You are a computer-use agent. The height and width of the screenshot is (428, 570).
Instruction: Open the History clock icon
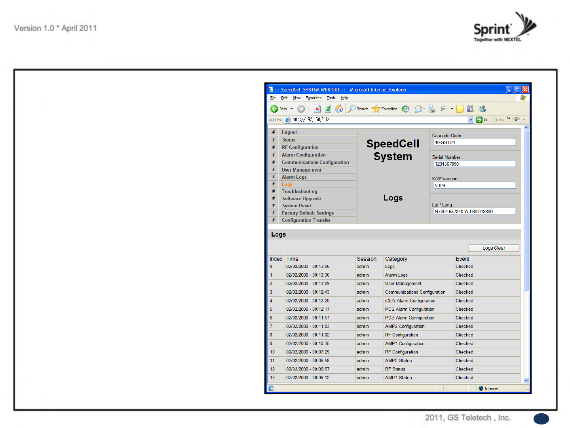pos(405,109)
